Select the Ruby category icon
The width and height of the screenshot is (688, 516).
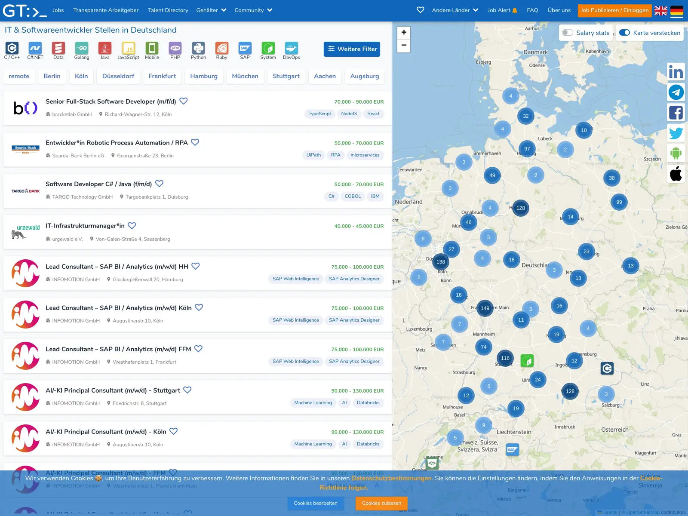click(x=221, y=48)
